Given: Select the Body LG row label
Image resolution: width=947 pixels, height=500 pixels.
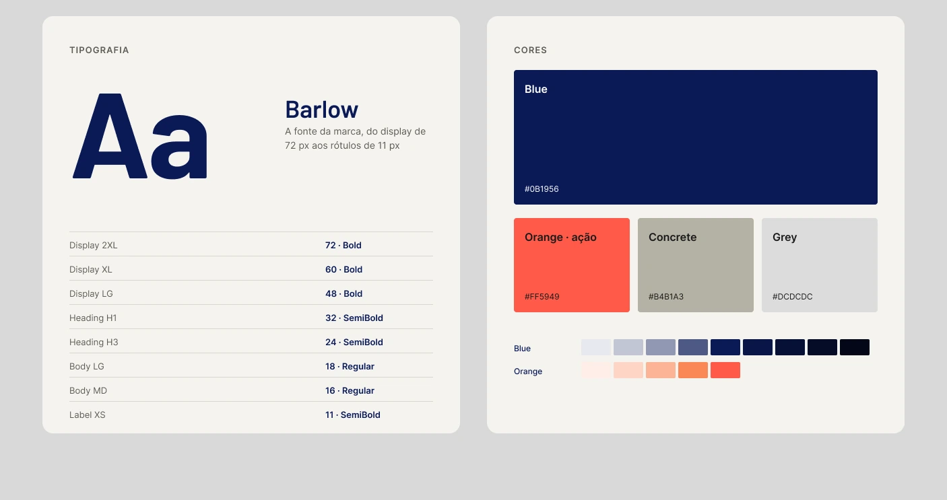Looking at the screenshot, I should [87, 367].
